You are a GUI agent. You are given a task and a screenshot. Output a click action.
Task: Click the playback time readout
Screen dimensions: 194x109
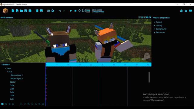(98, 11)
